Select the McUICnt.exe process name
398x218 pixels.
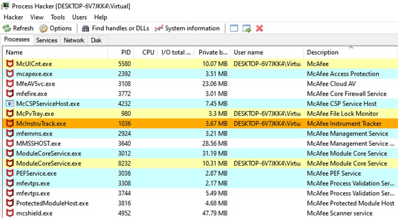(34, 64)
